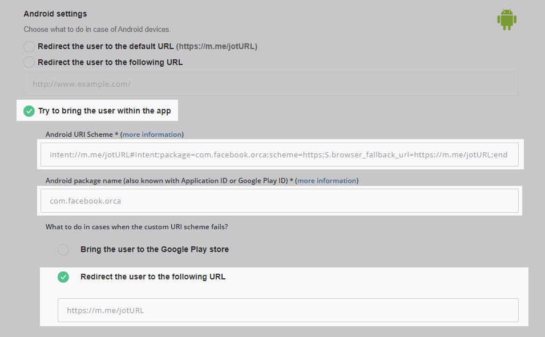Viewport: 545px width, 337px height.
Task: Select the unchecked radio button under the default URL option
Action: click(x=29, y=62)
